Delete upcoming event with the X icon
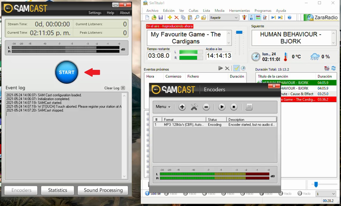The height and width of the screenshot is (206, 341). pos(227,68)
